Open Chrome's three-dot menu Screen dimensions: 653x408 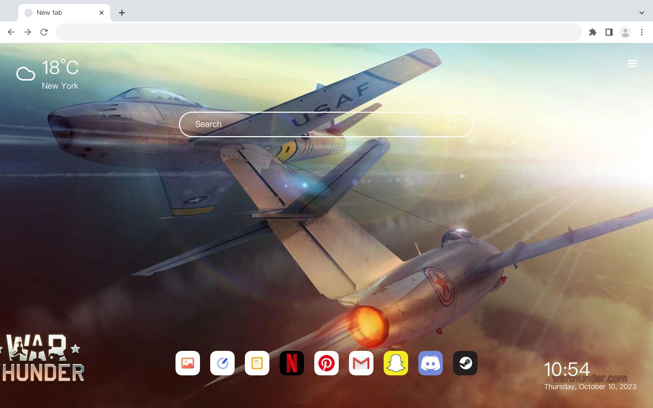pyautogui.click(x=642, y=32)
